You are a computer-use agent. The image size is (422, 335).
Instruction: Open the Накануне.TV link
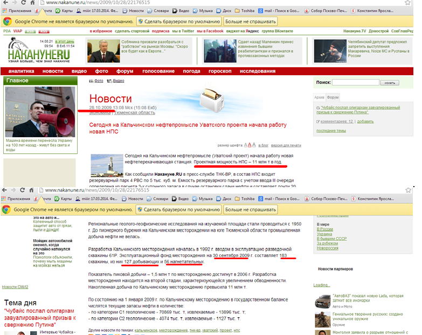coord(355,31)
